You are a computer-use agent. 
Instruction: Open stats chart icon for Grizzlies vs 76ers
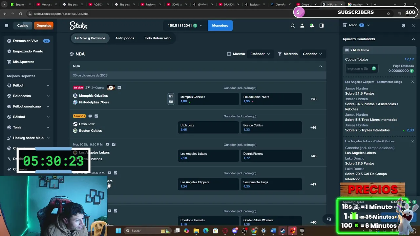point(119,88)
